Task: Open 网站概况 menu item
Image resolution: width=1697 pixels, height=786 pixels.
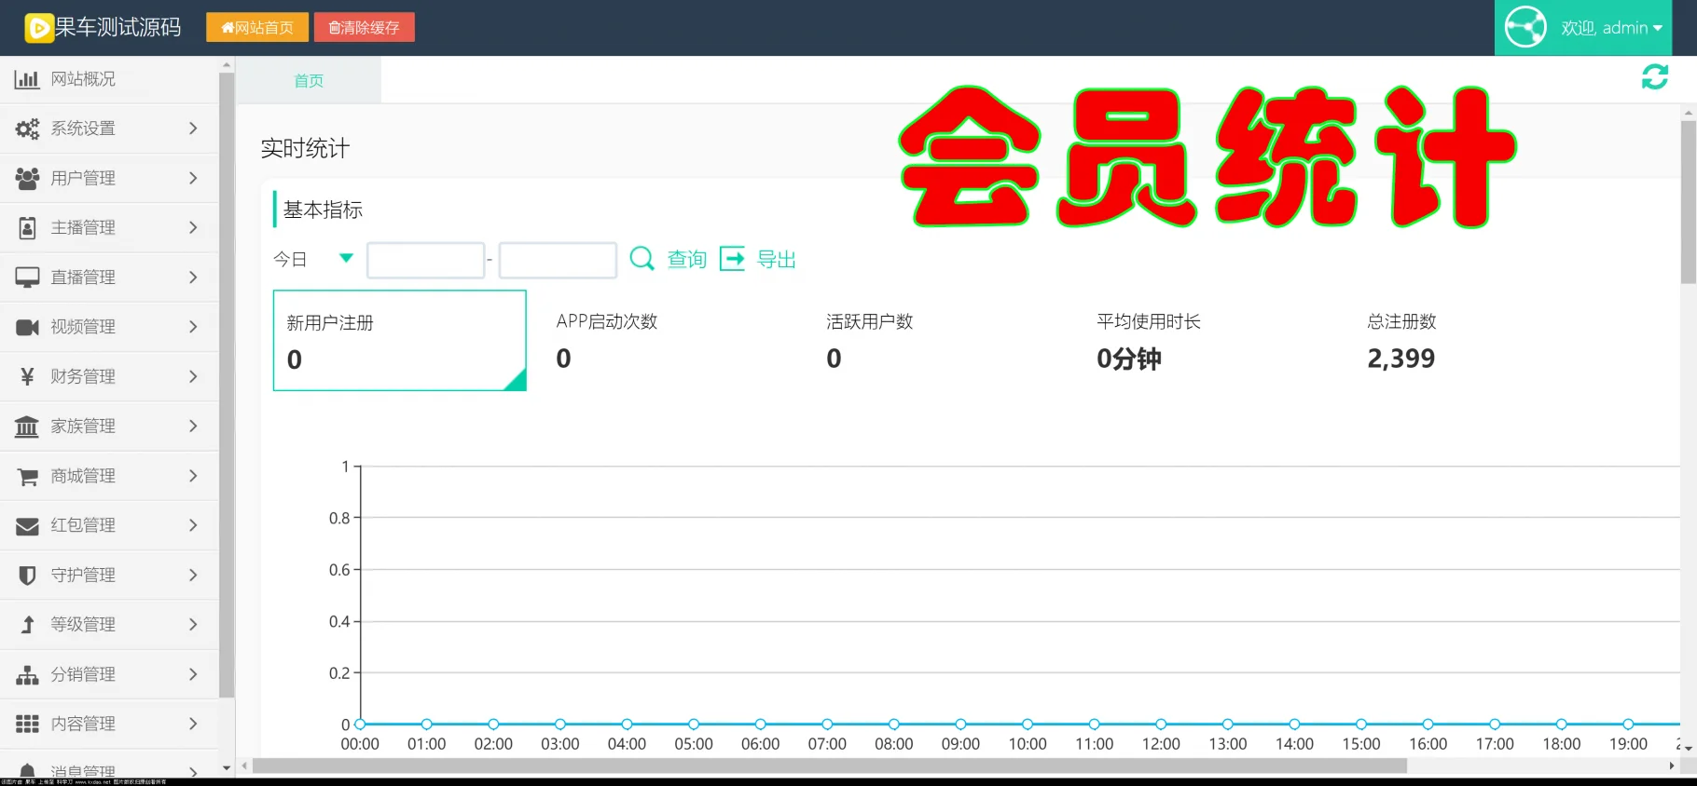Action: pos(109,79)
